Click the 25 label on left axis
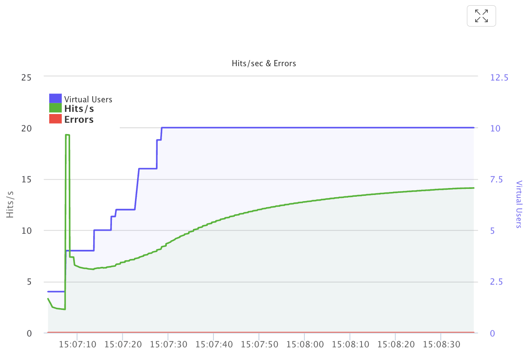 pos(26,77)
